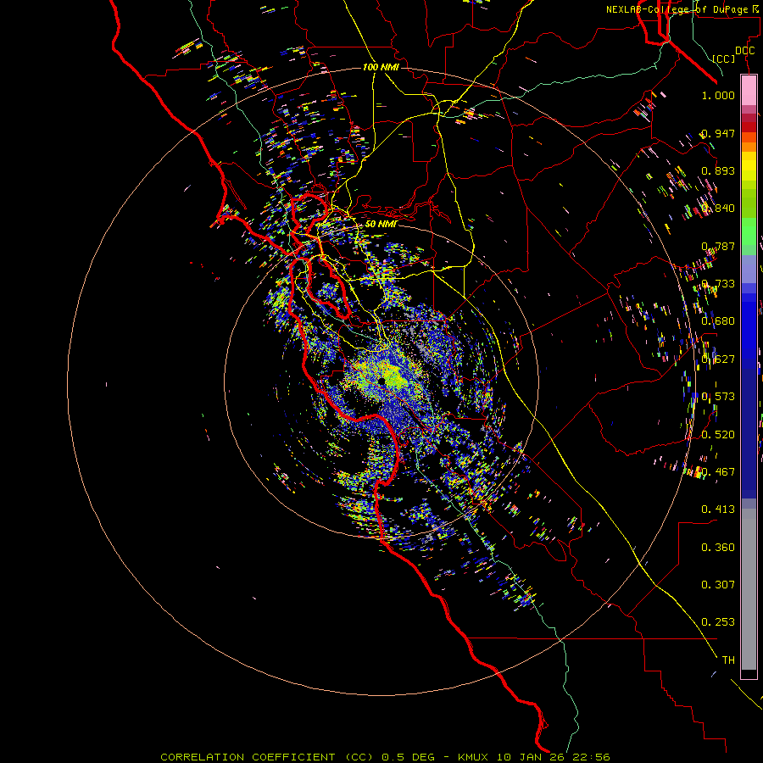763x763 pixels.
Task: Click the 0.360 legend value
Action: pyautogui.click(x=718, y=548)
